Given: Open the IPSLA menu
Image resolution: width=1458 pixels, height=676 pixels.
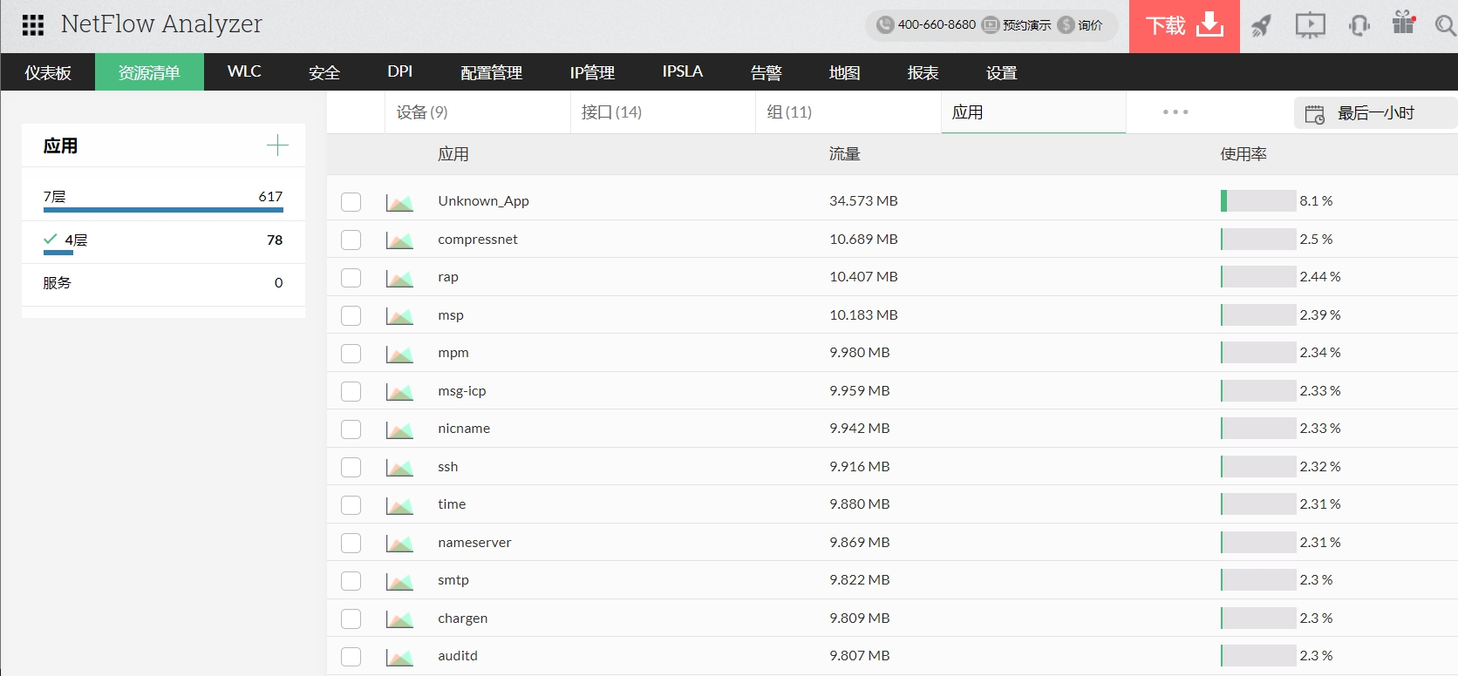Looking at the screenshot, I should pyautogui.click(x=683, y=71).
